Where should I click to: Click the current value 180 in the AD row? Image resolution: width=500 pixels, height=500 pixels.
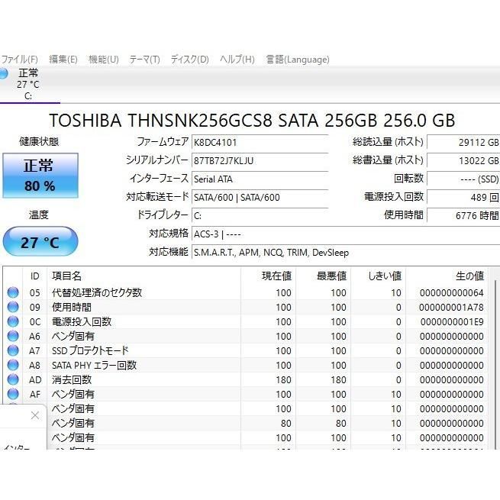[283, 380]
